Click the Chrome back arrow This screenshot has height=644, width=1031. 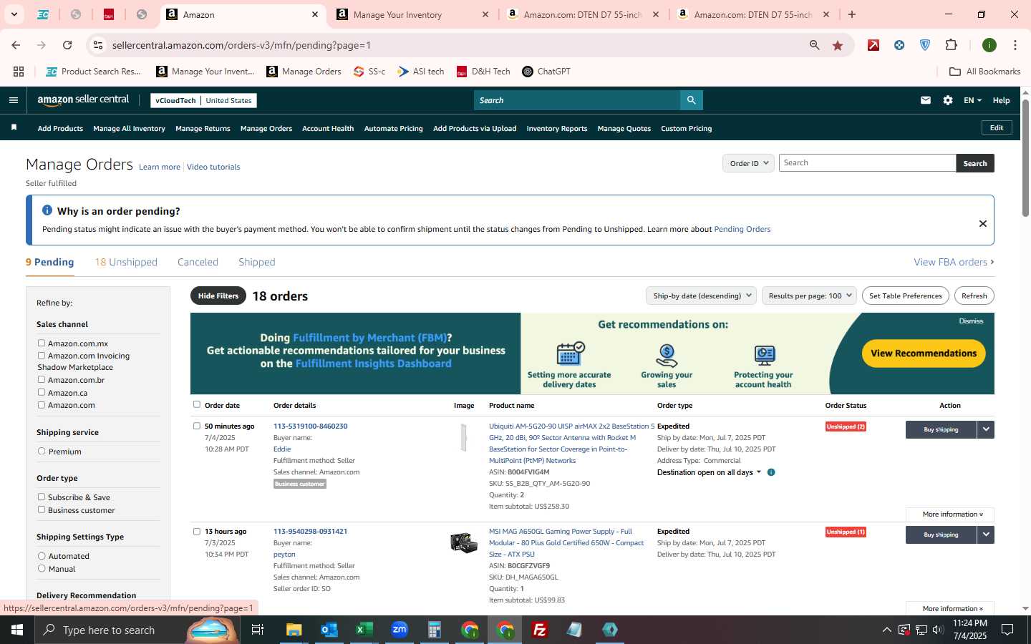(x=16, y=45)
